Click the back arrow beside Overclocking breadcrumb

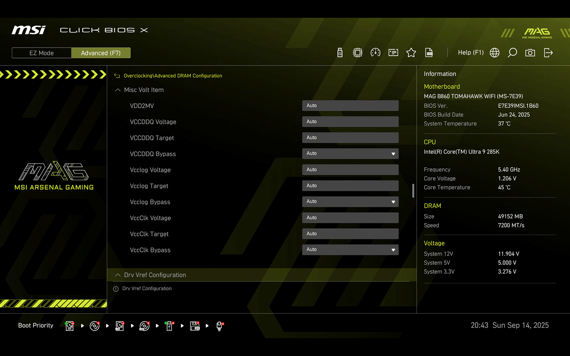click(117, 76)
